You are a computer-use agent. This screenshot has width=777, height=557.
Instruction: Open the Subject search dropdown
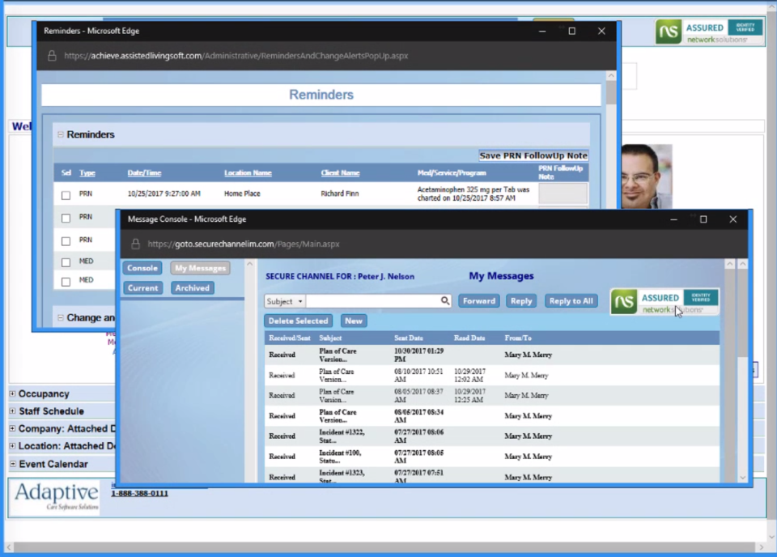pos(299,300)
